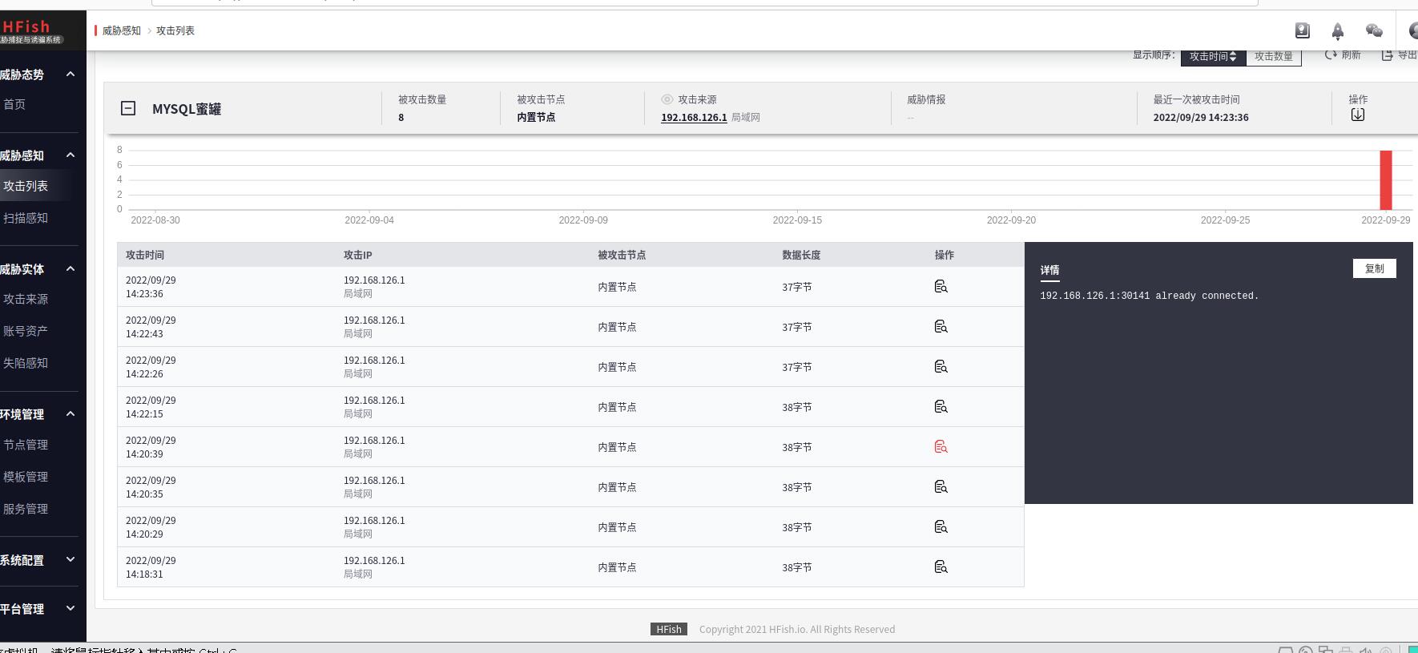Go to 节点管理 in the sidebar
1418x653 pixels.
tap(26, 445)
